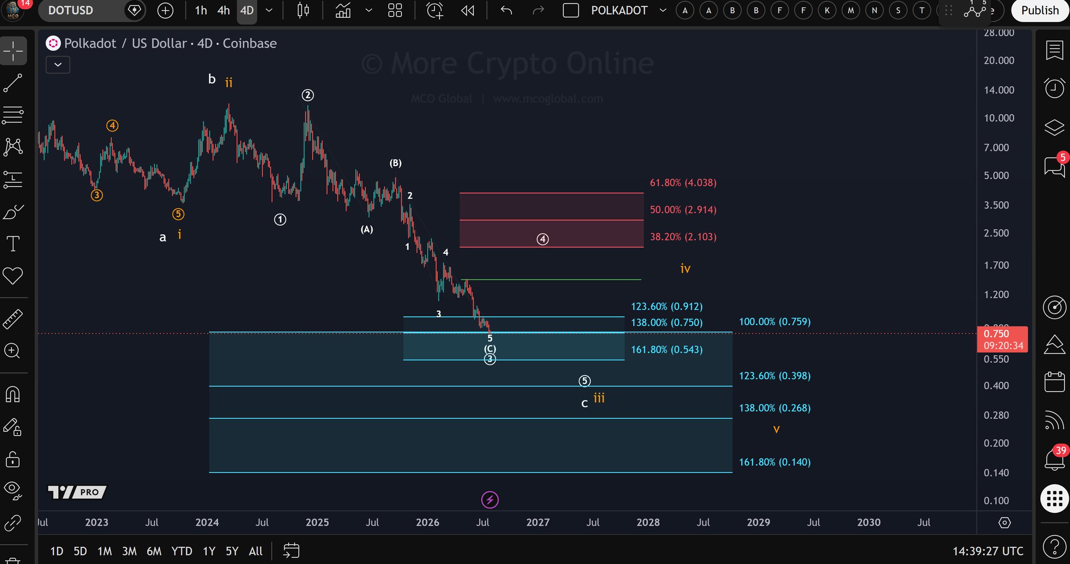The height and width of the screenshot is (564, 1070).
Task: Set range to YTD
Action: pos(182,551)
